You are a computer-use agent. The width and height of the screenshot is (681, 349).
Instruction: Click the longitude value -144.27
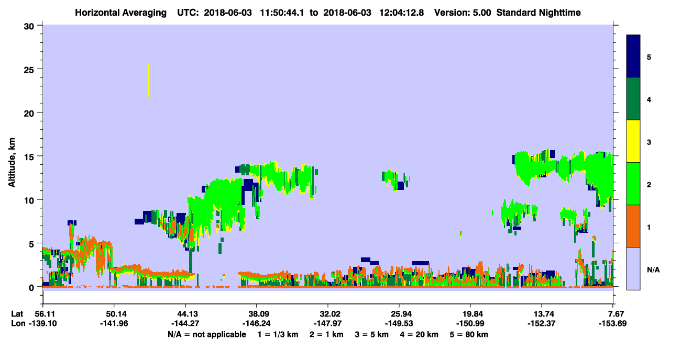(185, 324)
